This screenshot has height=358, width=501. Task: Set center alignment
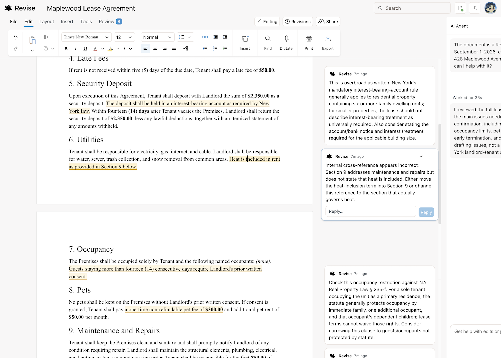point(155,49)
